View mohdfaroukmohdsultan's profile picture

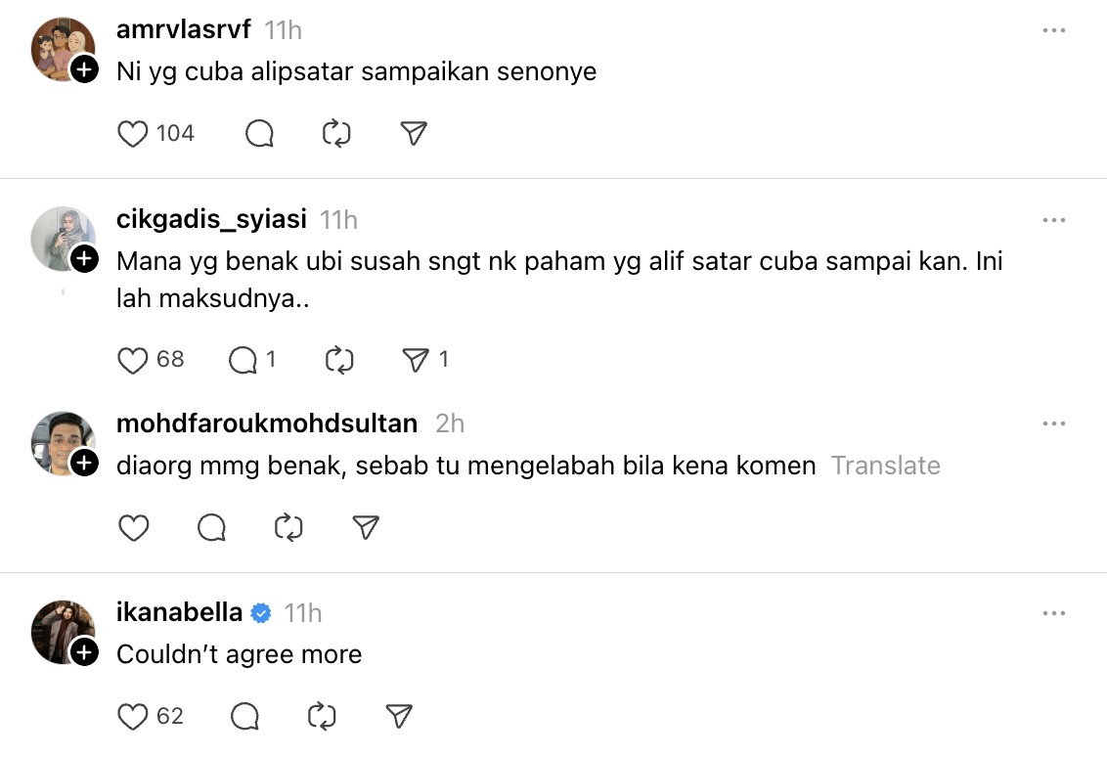61,441
